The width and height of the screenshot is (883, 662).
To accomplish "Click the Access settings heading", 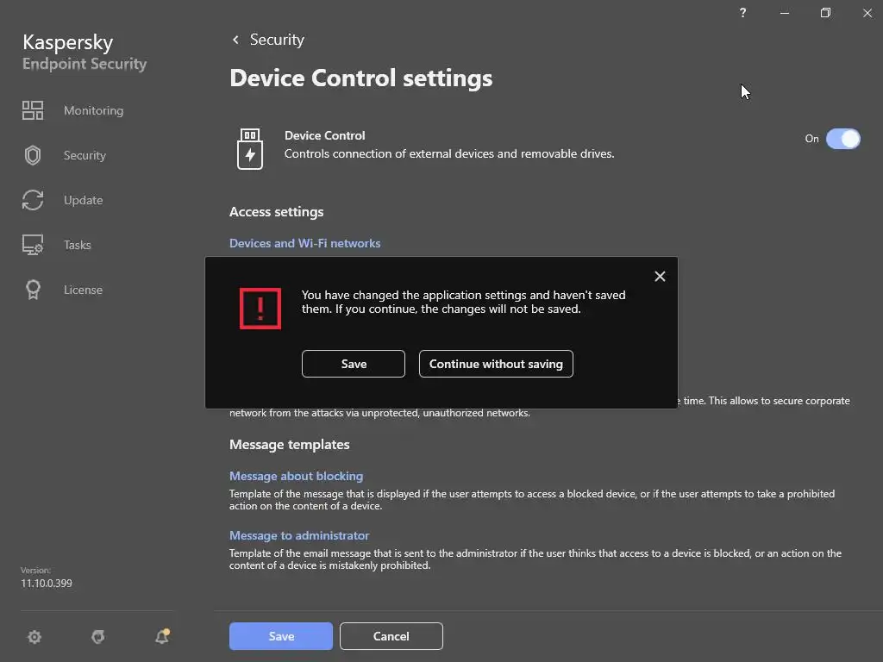I will pos(277,212).
